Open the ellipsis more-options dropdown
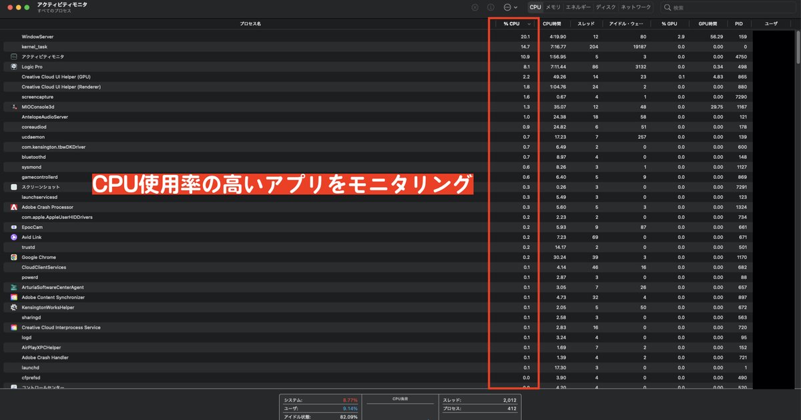The width and height of the screenshot is (801, 420). (x=510, y=7)
